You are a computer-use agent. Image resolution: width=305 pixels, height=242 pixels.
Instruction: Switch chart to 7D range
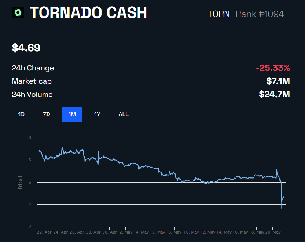(x=46, y=114)
